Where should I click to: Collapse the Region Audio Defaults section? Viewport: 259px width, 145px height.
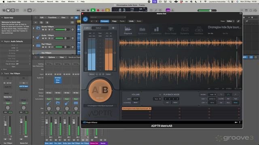(2, 41)
